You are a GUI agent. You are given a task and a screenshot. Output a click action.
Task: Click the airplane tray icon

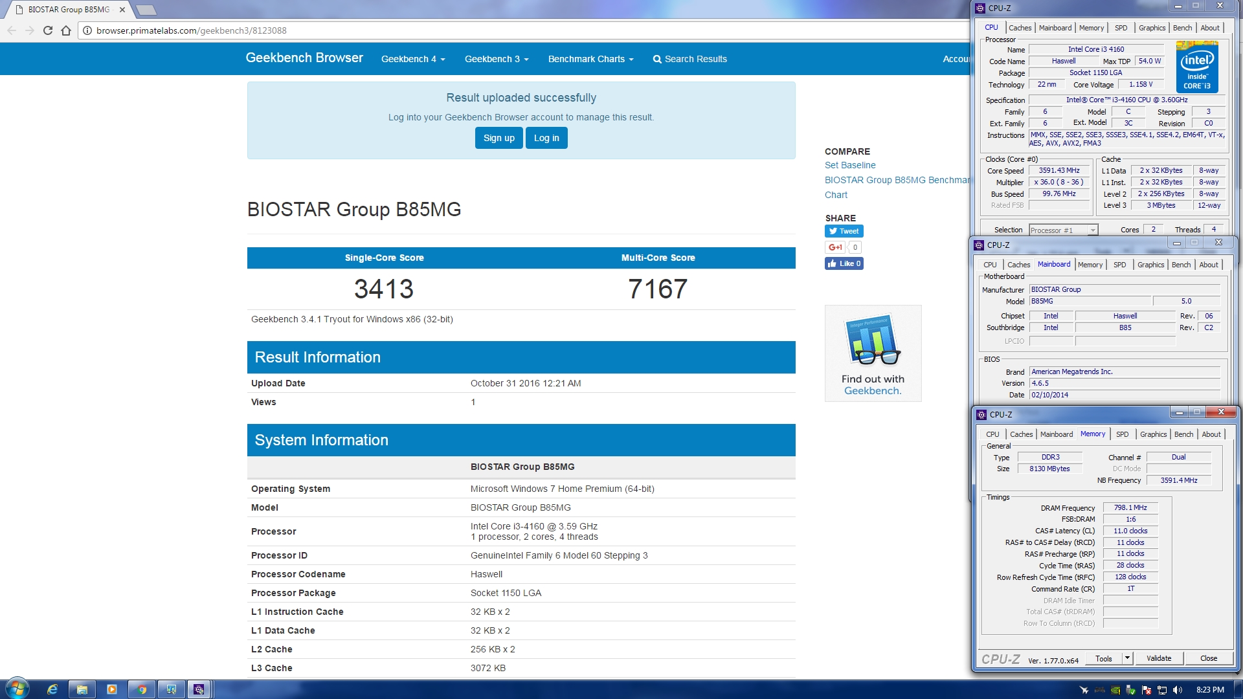tap(1084, 690)
